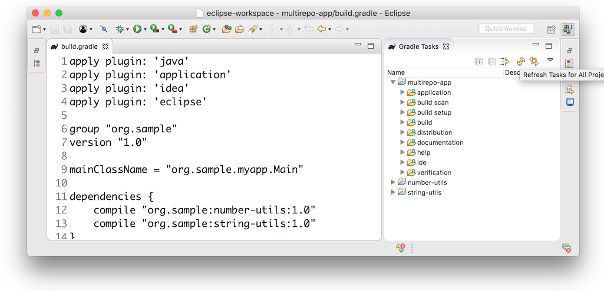Click the New file wizard icon
The width and height of the screenshot is (604, 291).
pyautogui.click(x=37, y=28)
